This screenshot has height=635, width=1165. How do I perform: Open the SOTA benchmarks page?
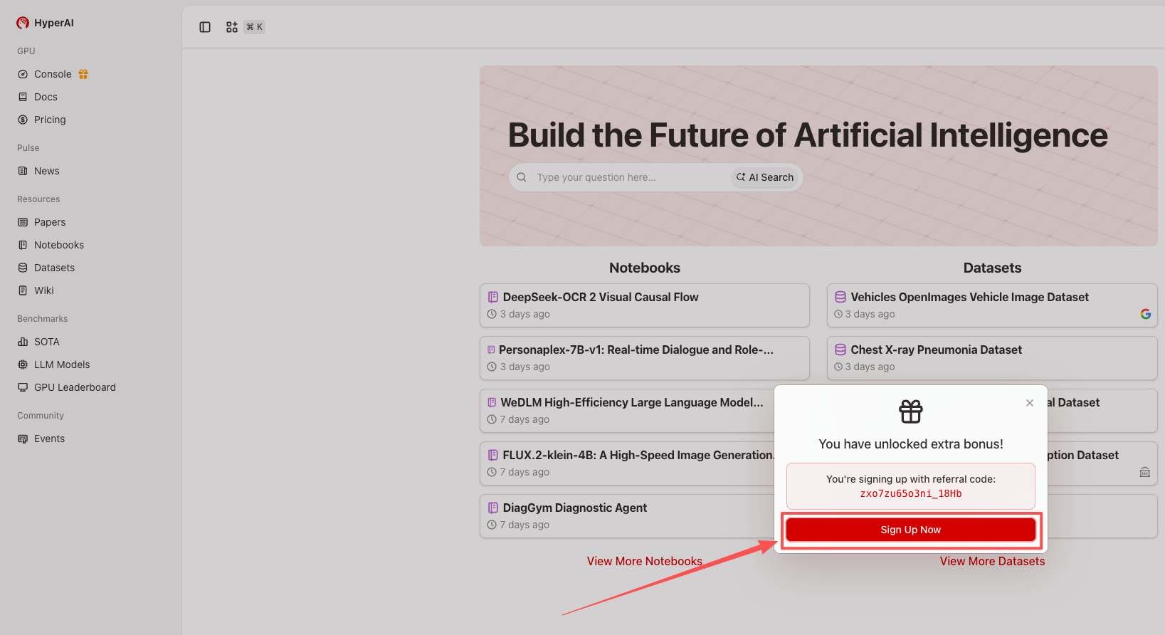[x=47, y=342]
